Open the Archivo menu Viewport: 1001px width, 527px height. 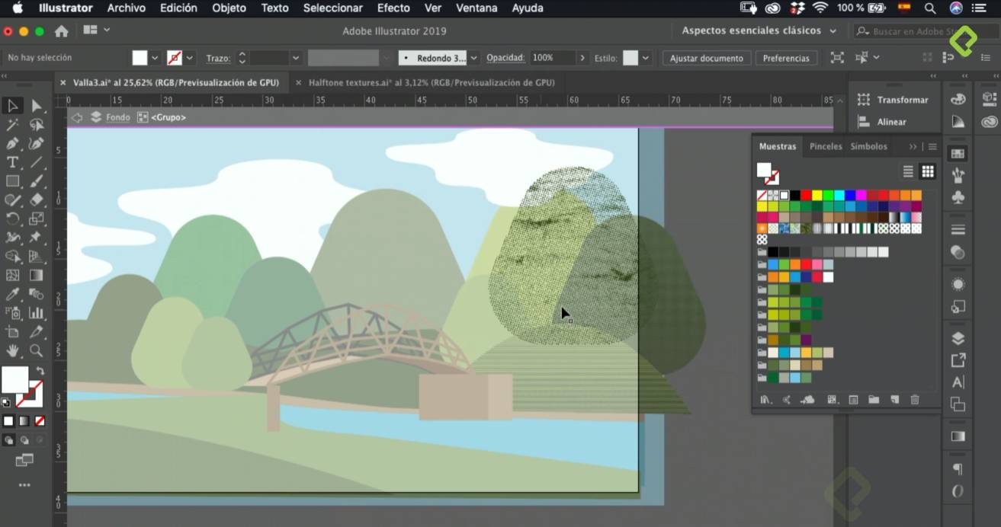pyautogui.click(x=126, y=8)
